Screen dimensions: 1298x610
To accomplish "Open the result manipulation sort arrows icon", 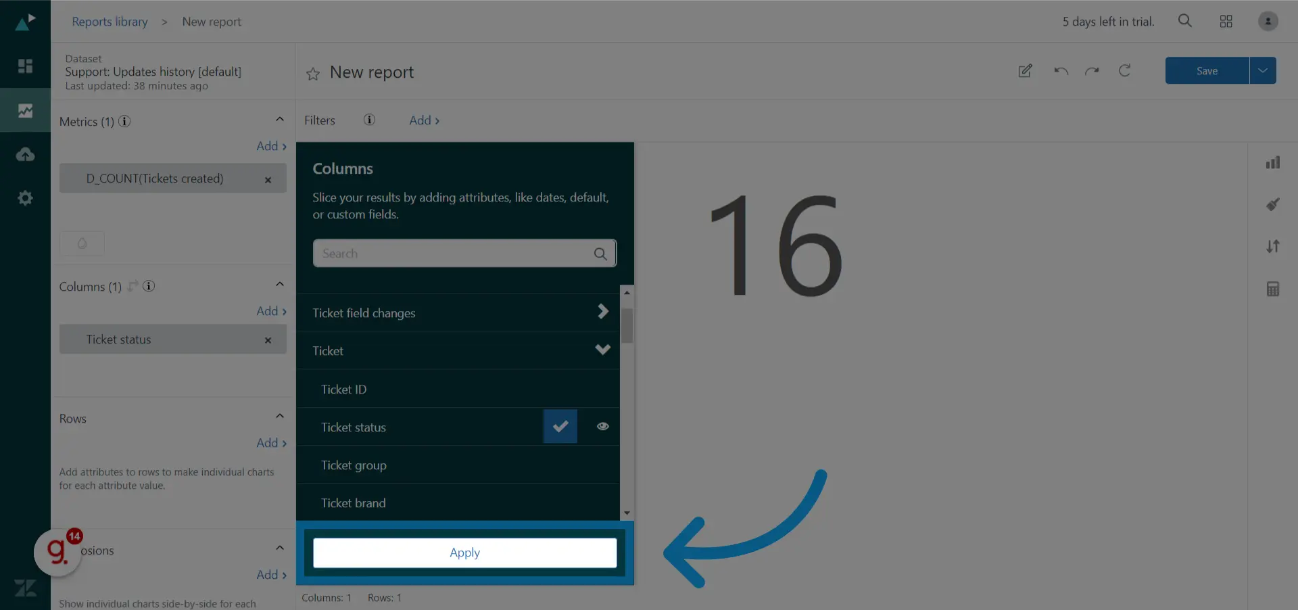I will click(1273, 246).
